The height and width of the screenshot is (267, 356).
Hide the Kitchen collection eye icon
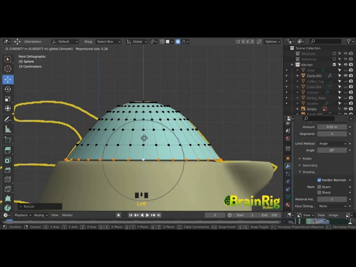pos(345,65)
